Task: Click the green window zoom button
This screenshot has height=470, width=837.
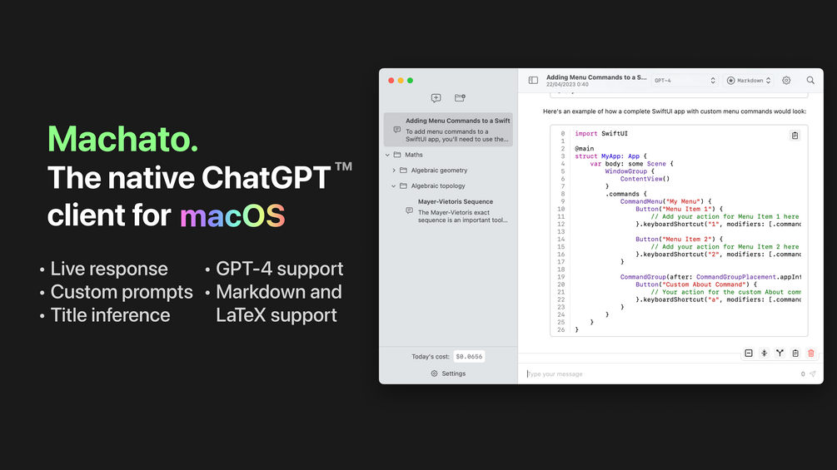Action: pyautogui.click(x=410, y=81)
